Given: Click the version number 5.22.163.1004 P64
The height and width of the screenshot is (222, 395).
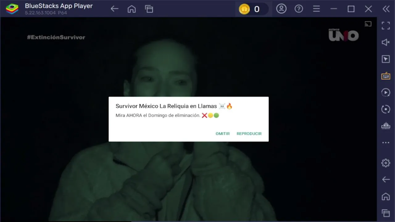Looking at the screenshot, I should [x=46, y=13].
